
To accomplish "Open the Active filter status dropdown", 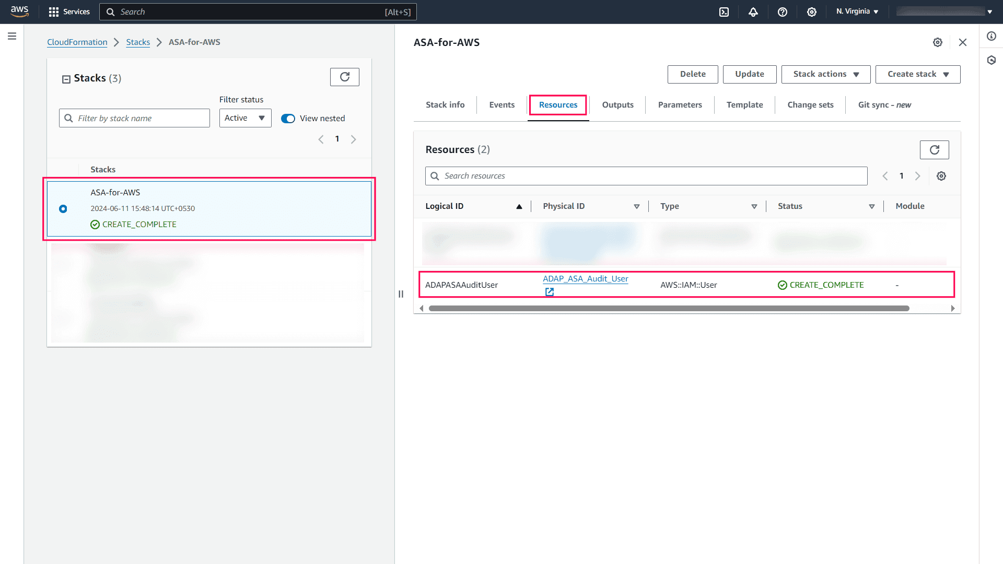I will click(245, 118).
